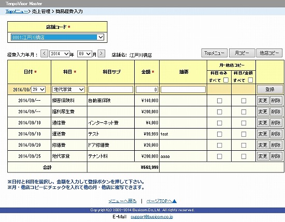
Task: Tick 科目のみ checkbox for 福利厚生費 row
Action: [x=220, y=112]
